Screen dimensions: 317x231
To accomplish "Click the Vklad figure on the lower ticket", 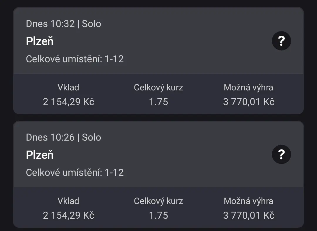I will coord(69,215).
